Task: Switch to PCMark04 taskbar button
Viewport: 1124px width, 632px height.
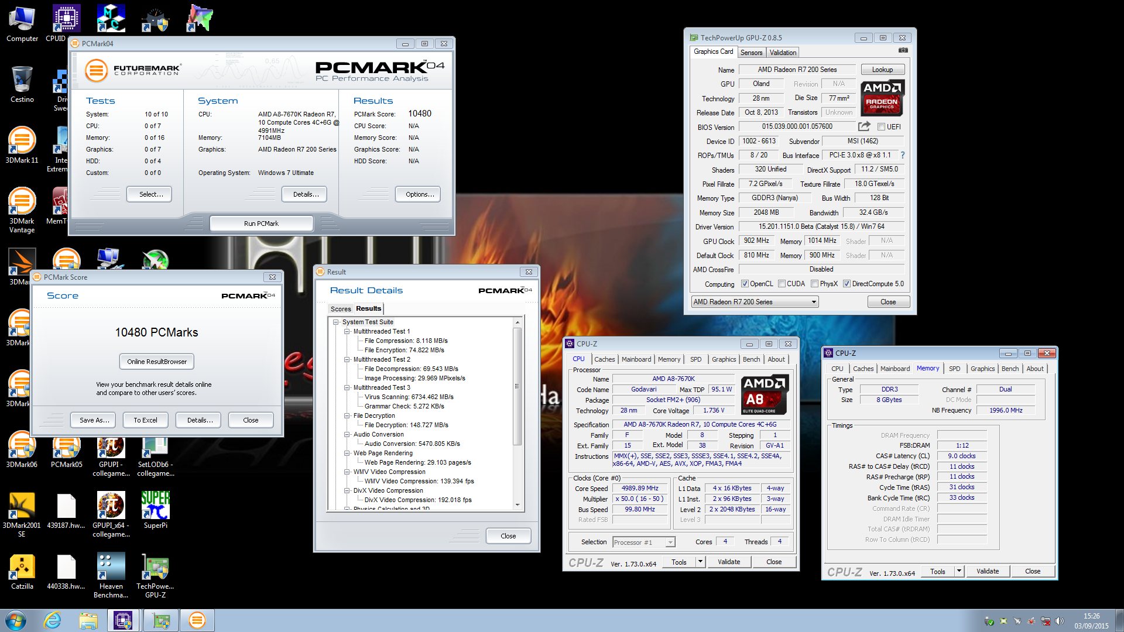Action: click(197, 620)
